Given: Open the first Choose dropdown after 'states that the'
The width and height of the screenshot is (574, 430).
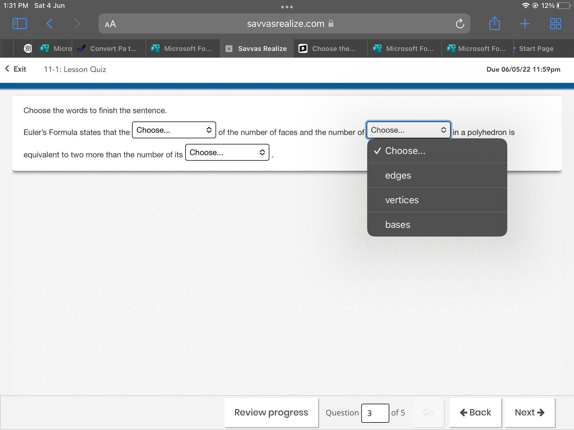Looking at the screenshot, I should tap(174, 130).
